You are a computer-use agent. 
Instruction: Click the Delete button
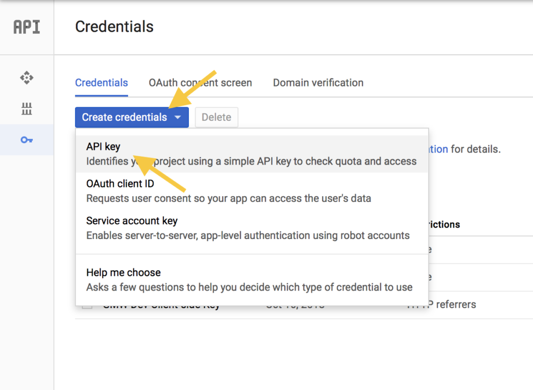click(x=216, y=117)
